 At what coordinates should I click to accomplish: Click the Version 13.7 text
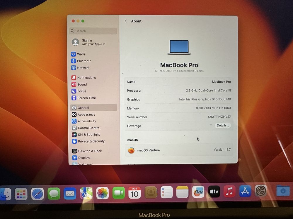pyautogui.click(x=222, y=150)
